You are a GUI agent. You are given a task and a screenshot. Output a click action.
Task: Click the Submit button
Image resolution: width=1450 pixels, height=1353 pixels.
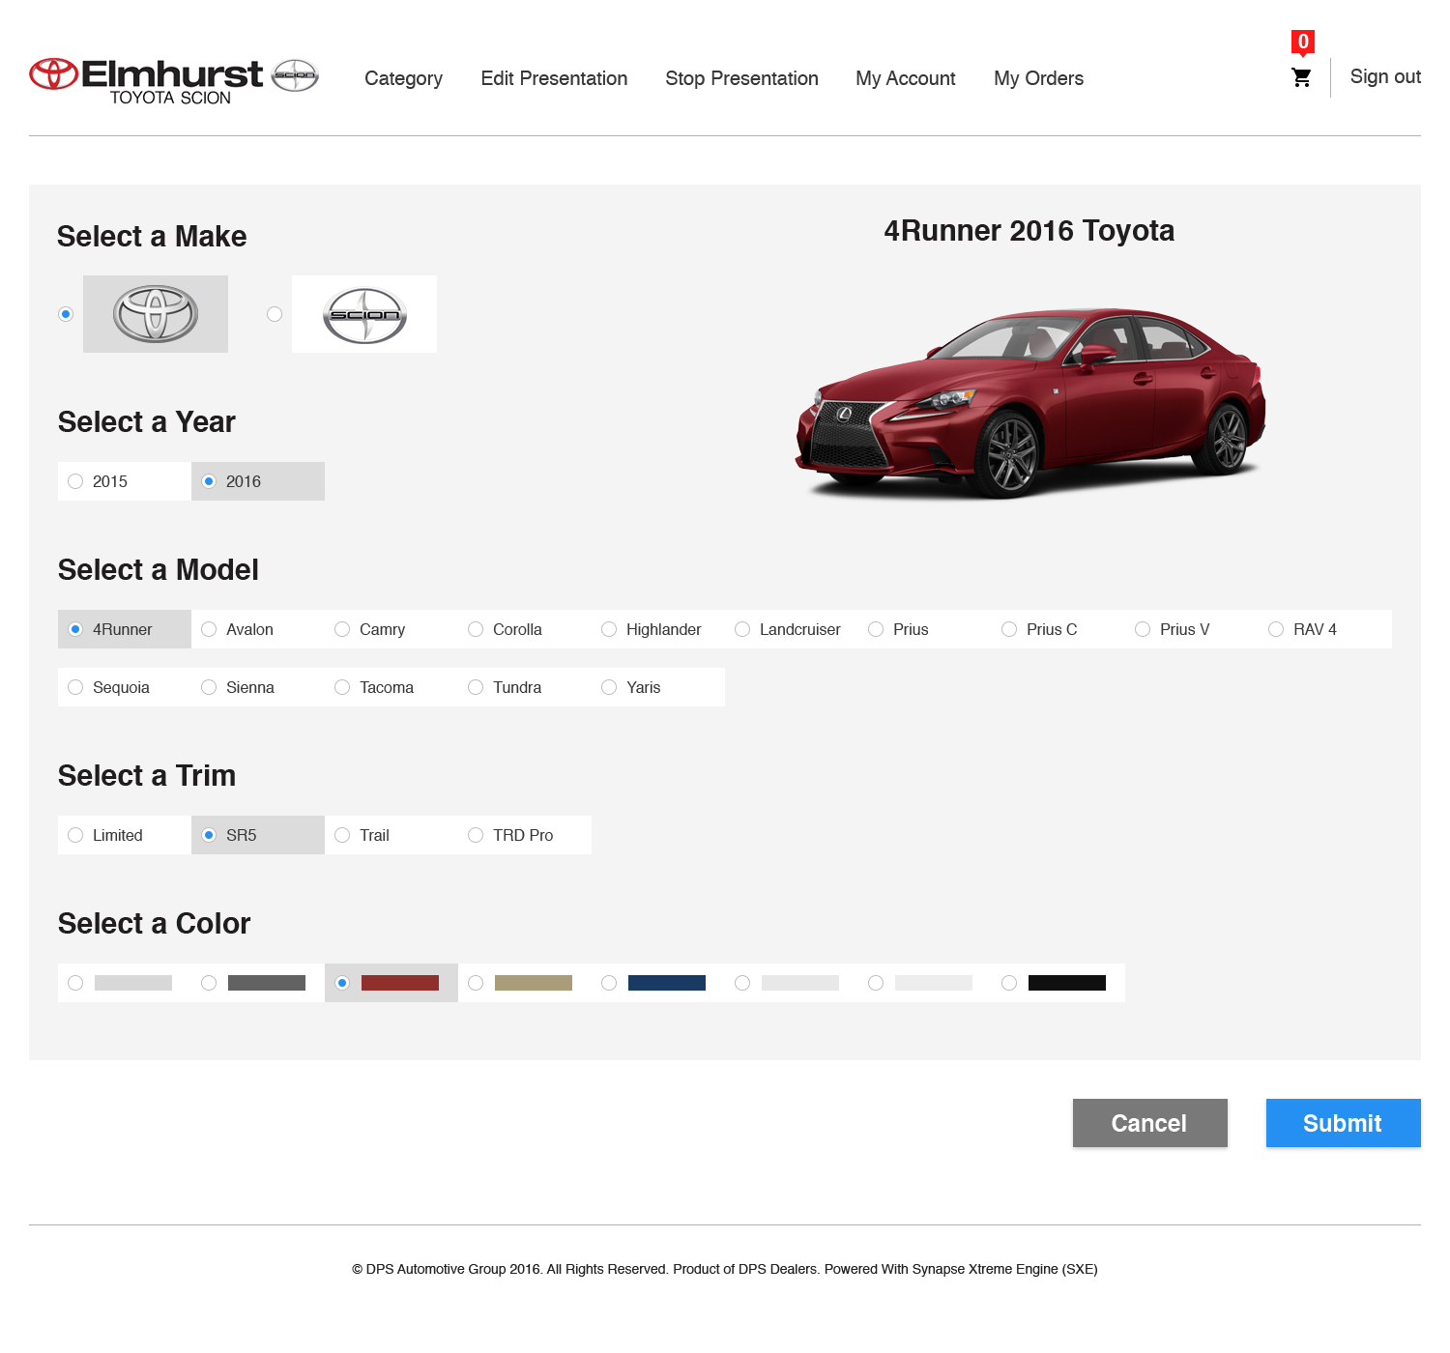(1344, 1123)
